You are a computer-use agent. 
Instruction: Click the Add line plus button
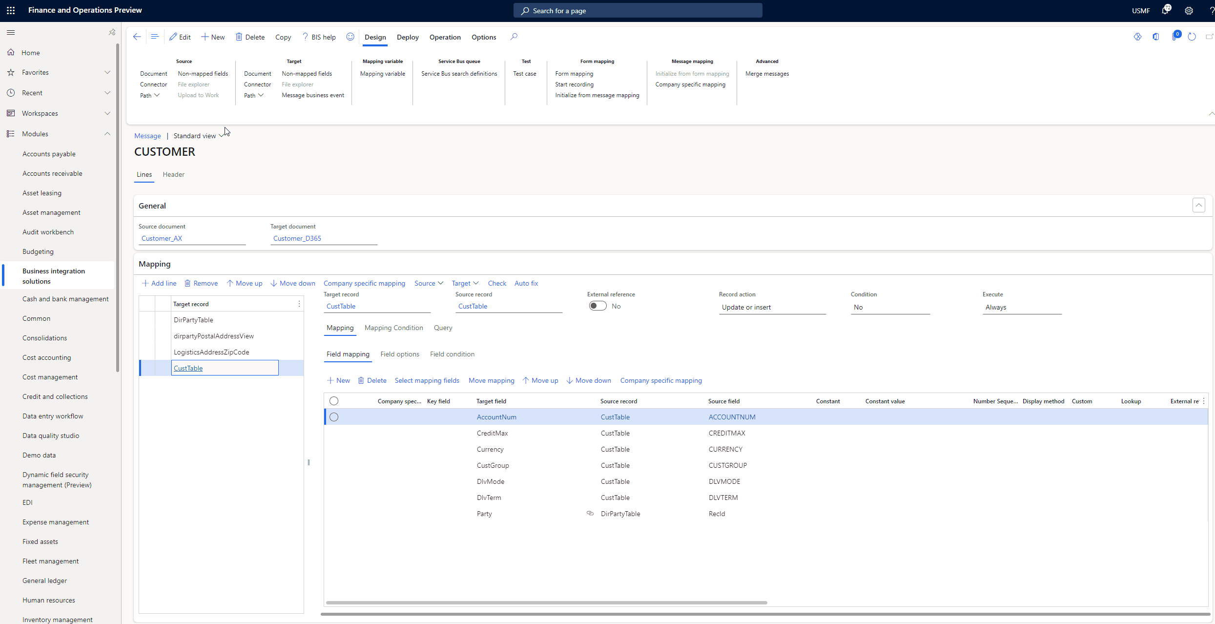pyautogui.click(x=159, y=283)
